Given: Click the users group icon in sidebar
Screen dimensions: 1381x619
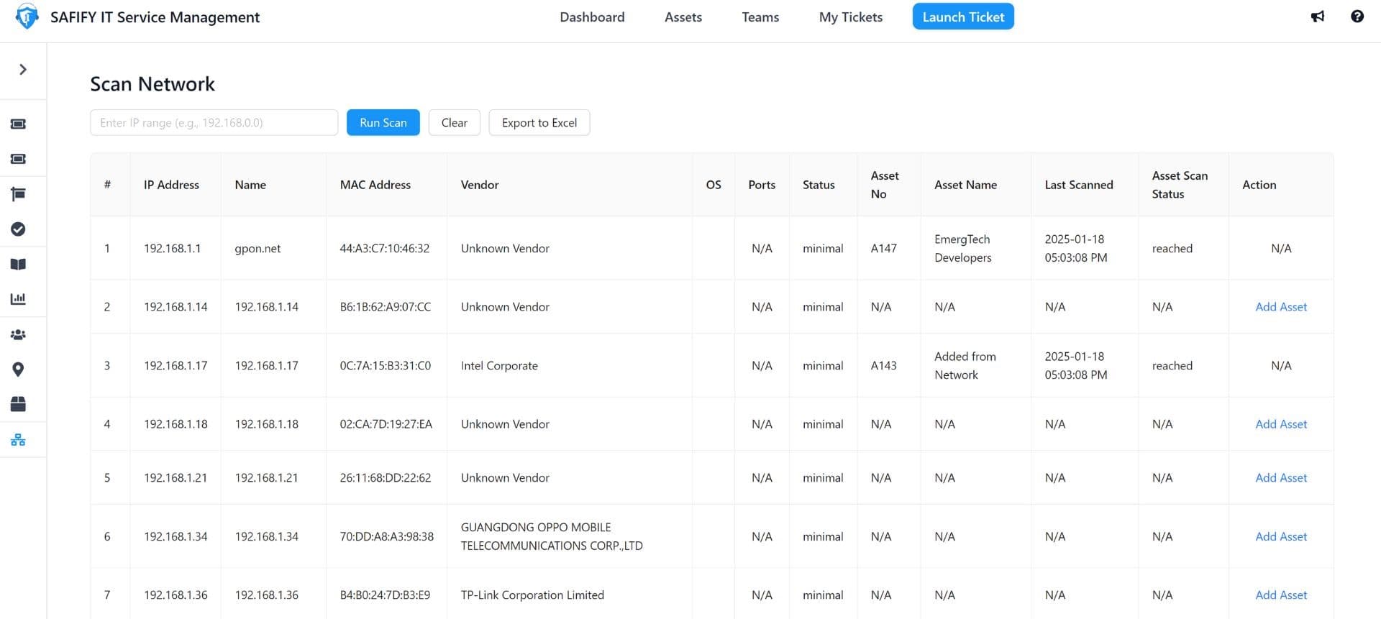Looking at the screenshot, I should (x=18, y=335).
